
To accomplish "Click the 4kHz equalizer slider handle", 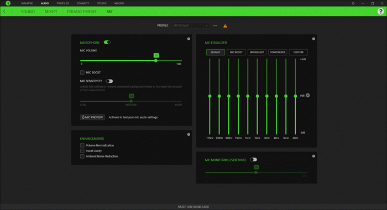I will [x=276, y=96].
